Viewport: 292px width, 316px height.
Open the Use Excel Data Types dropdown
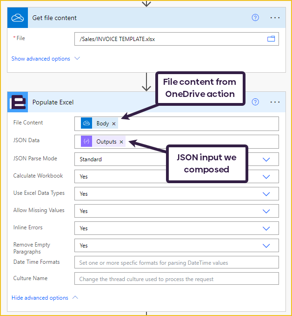[266, 194]
